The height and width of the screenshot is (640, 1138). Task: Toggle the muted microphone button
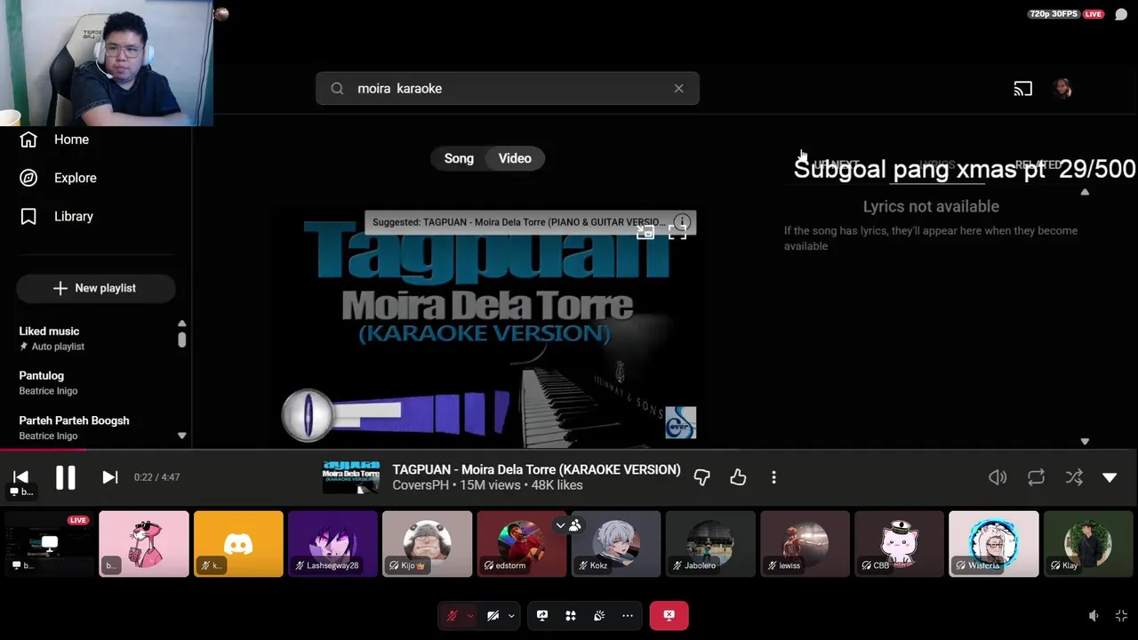pos(452,615)
